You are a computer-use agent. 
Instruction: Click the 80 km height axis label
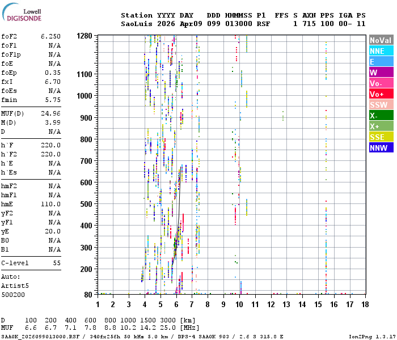click(88, 295)
